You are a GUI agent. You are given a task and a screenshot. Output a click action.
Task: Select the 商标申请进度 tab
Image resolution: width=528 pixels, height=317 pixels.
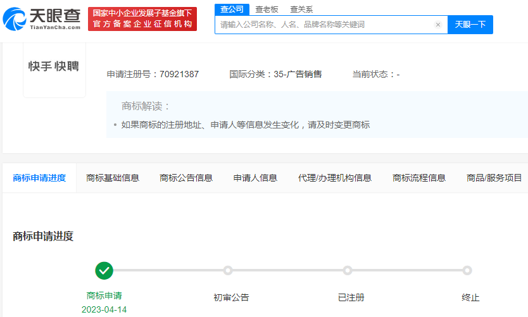point(39,178)
